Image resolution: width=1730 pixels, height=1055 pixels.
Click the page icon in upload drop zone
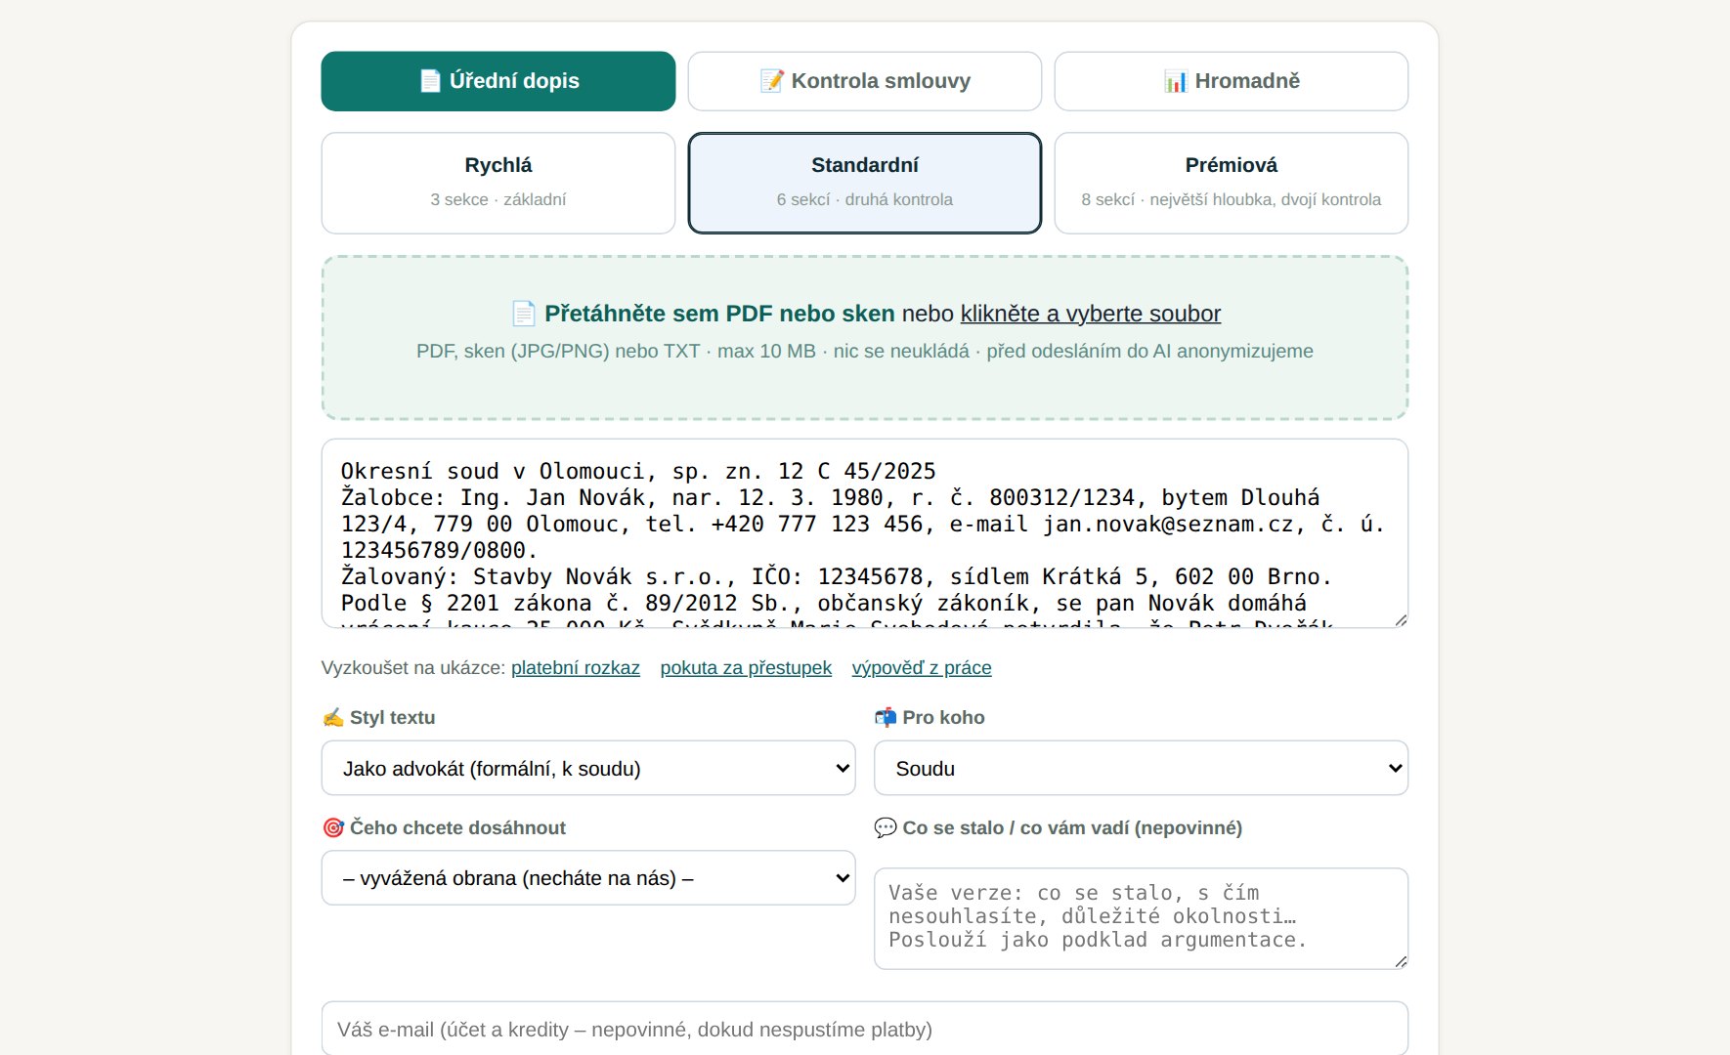pos(524,314)
